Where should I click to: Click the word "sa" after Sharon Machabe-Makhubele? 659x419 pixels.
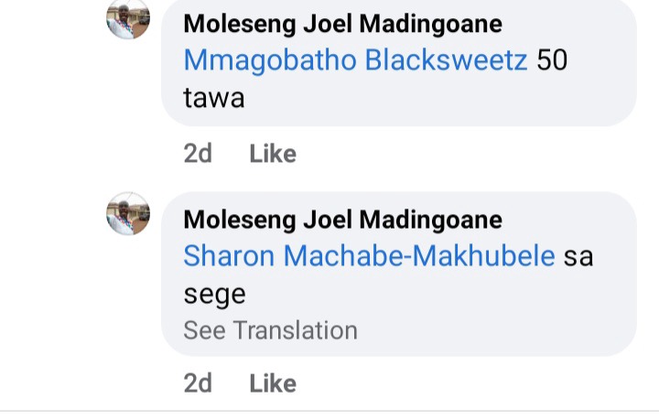(x=578, y=256)
